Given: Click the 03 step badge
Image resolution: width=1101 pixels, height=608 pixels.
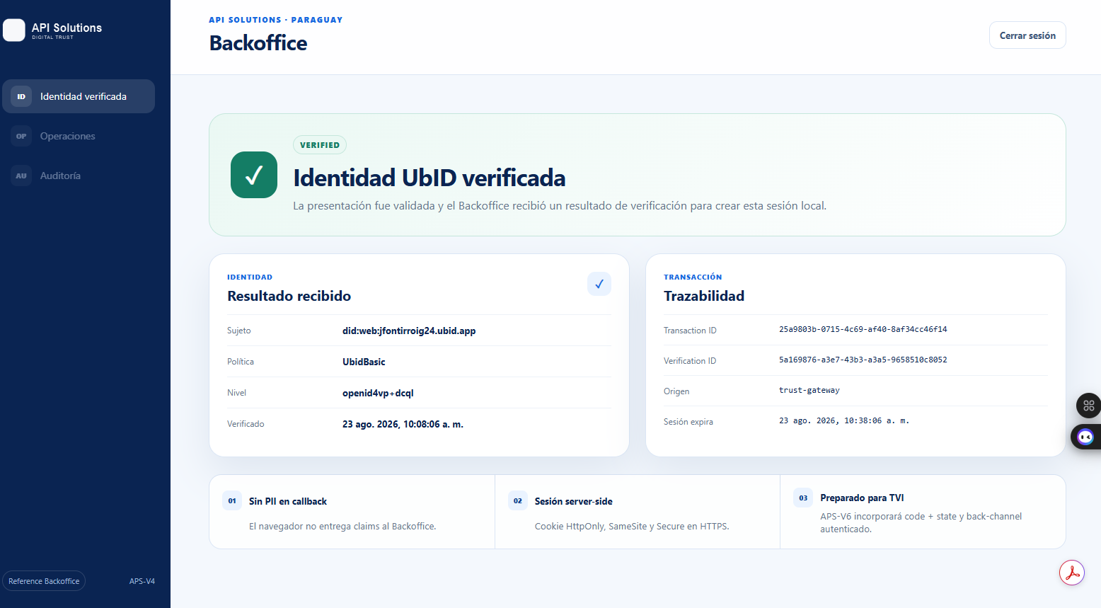Looking at the screenshot, I should click(x=803, y=498).
